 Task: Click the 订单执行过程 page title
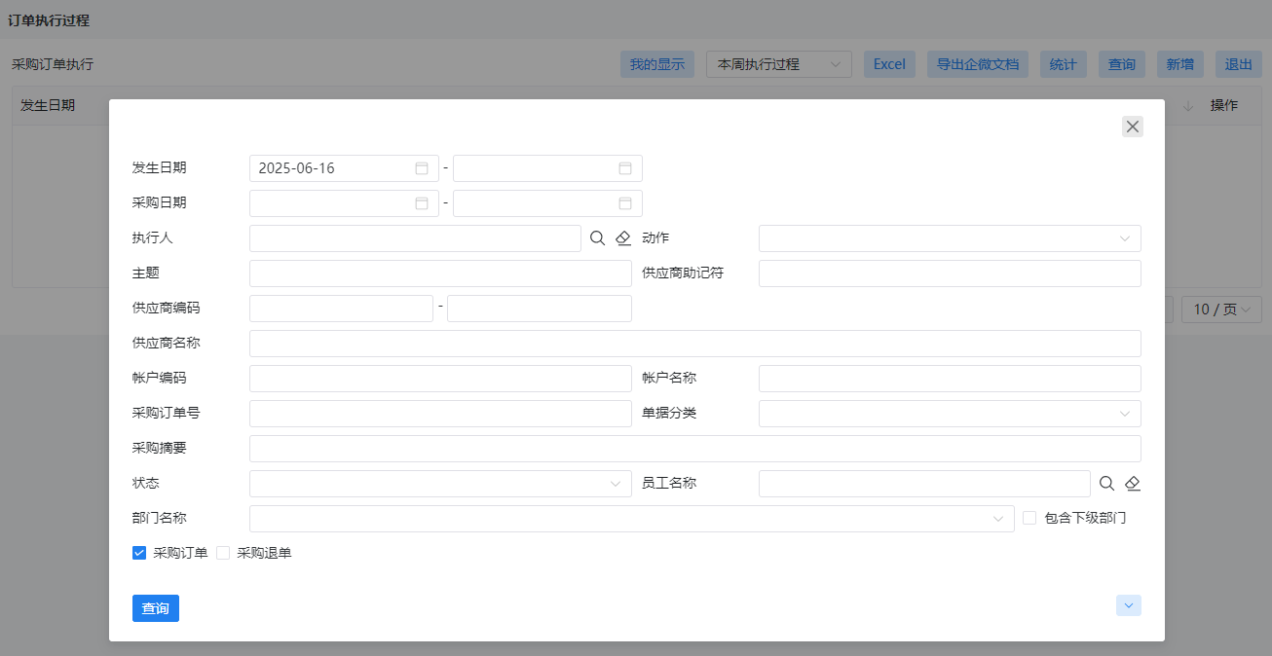point(49,20)
